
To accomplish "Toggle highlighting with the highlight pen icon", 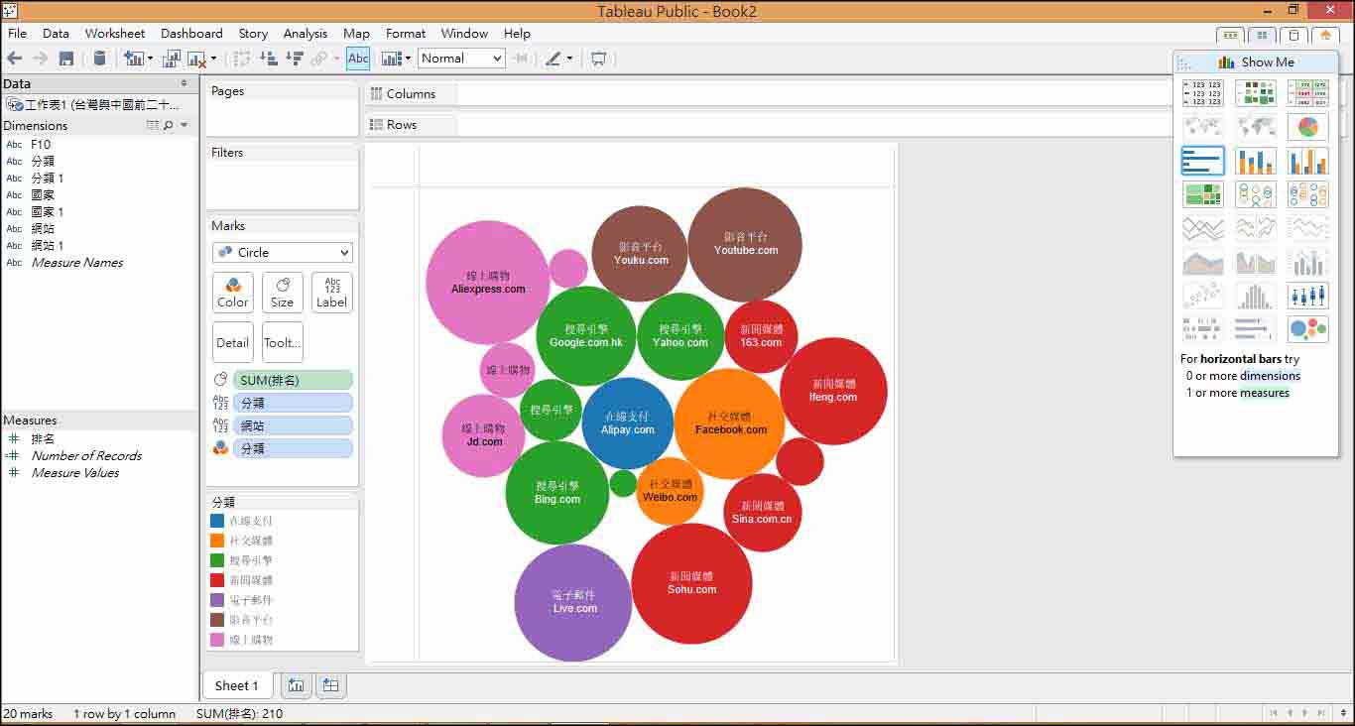I will 554,58.
